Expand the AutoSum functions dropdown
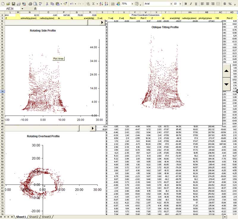The image size is (238, 219). point(97,4)
